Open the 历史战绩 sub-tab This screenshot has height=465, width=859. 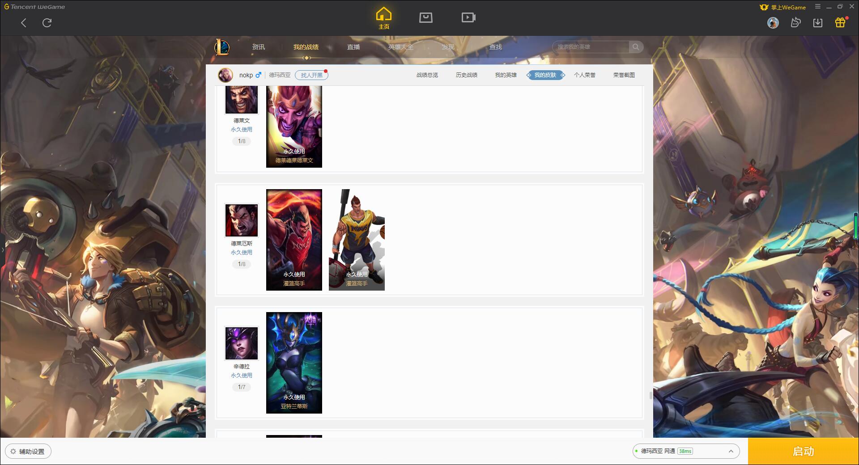(x=467, y=75)
